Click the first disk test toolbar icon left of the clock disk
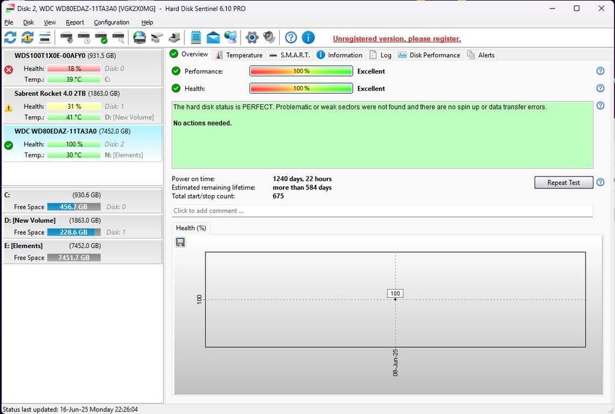 [66, 38]
